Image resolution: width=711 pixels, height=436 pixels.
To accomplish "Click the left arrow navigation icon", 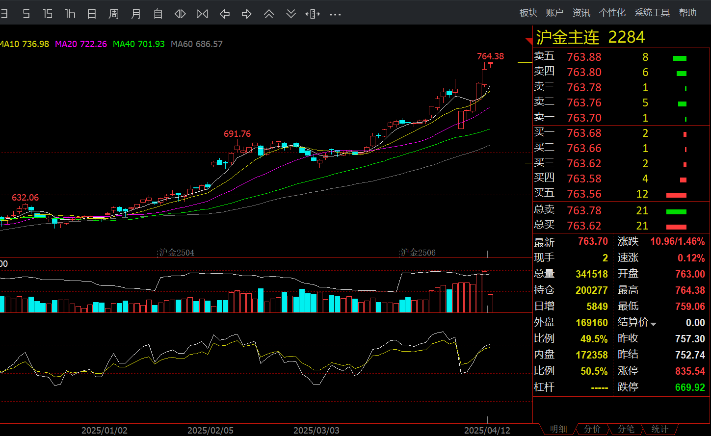I will 225,14.
